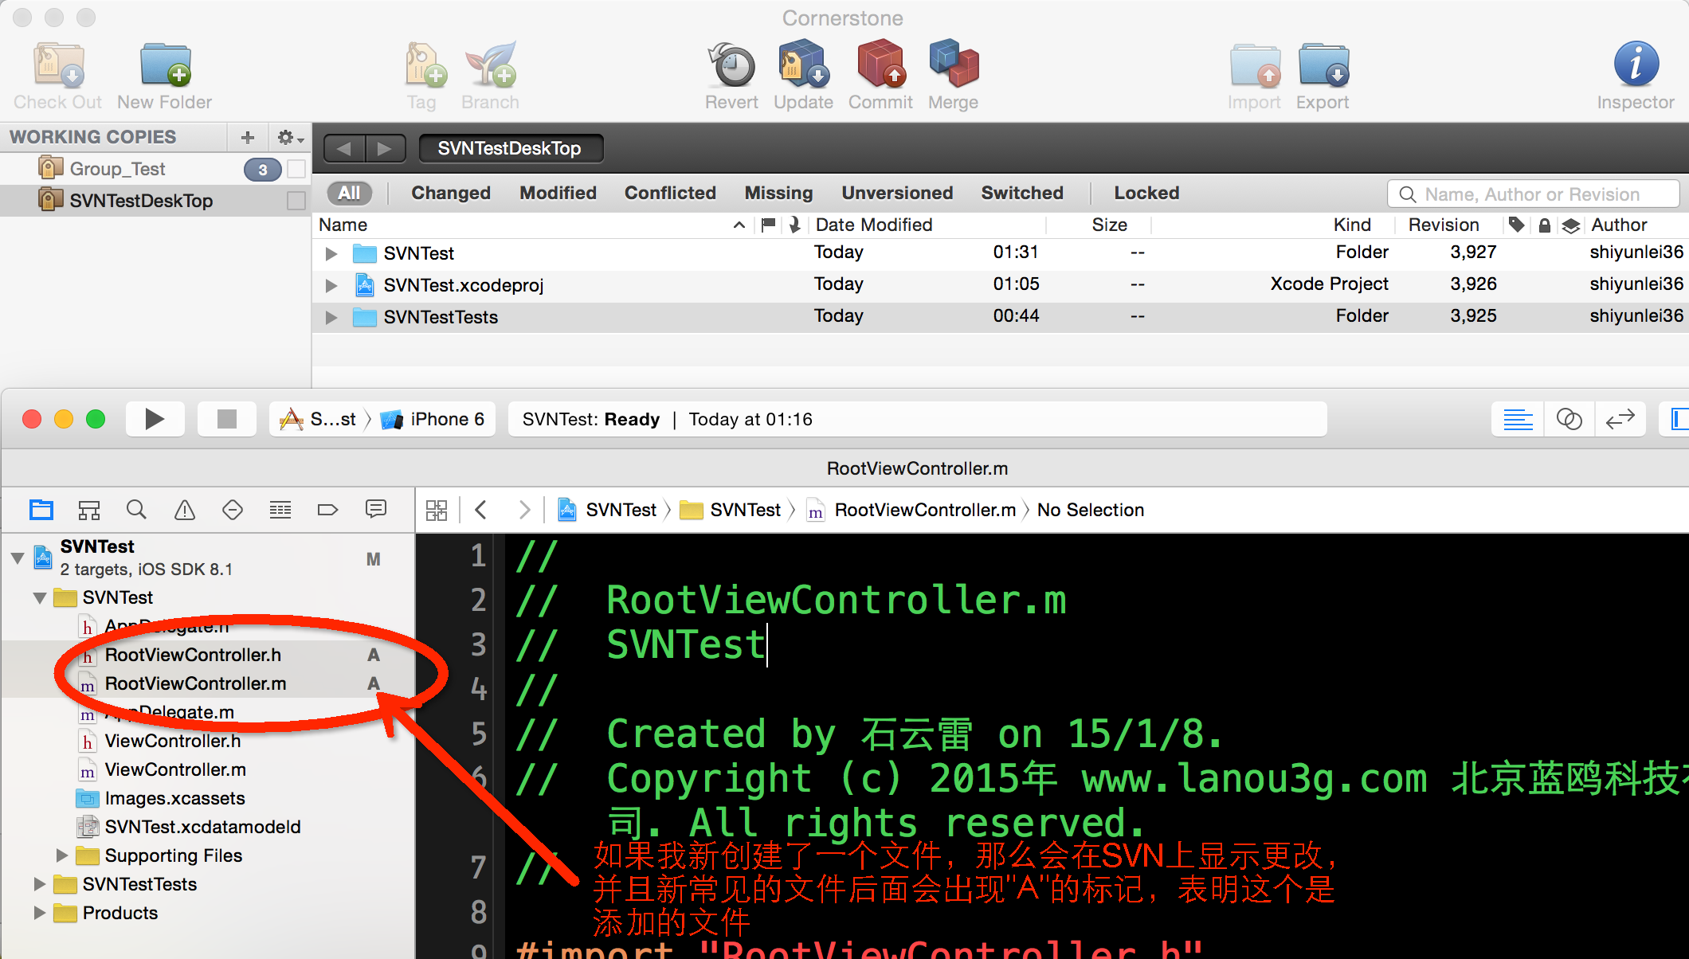Image resolution: width=1689 pixels, height=959 pixels.
Task: Go back in Cornerstone navigation
Action: click(x=344, y=148)
